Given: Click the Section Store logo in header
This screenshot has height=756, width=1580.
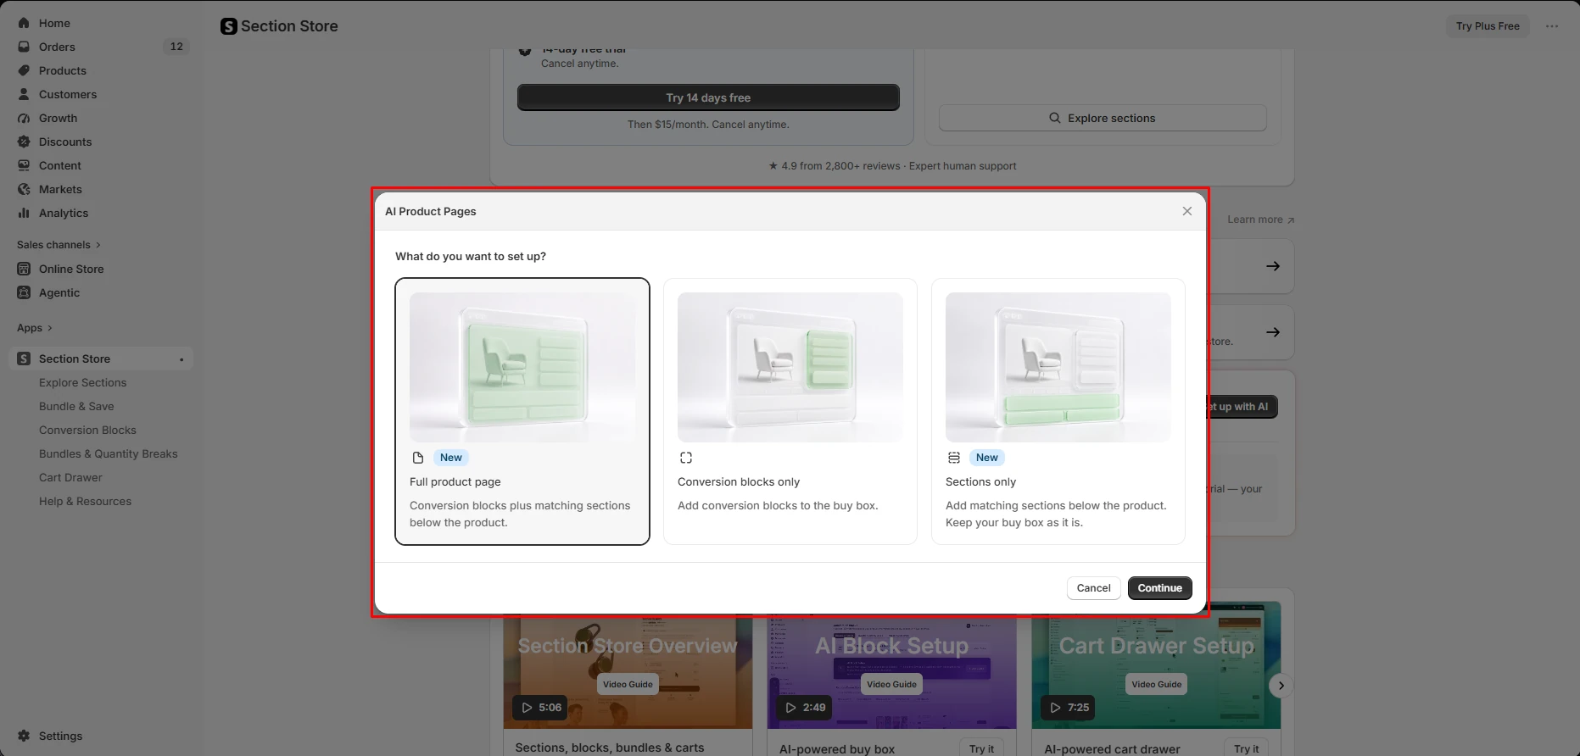Looking at the screenshot, I should [x=229, y=26].
